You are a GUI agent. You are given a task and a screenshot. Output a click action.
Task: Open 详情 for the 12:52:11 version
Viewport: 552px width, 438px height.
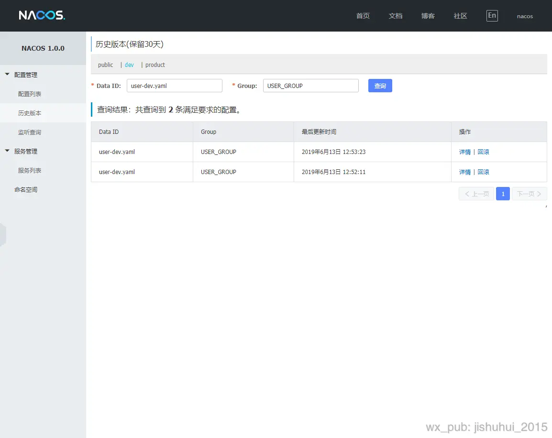click(464, 172)
